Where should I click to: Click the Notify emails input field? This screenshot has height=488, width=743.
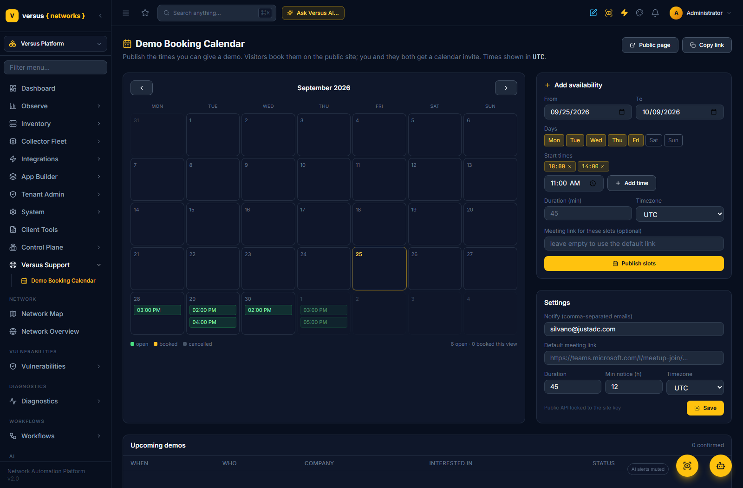coord(634,329)
